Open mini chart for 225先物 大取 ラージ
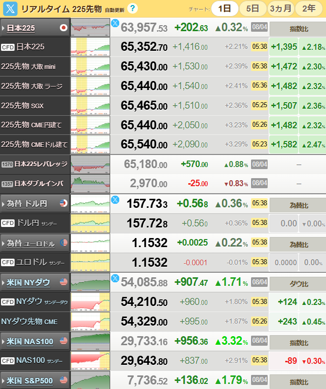Screen dimensions: 326x389 click(91, 86)
